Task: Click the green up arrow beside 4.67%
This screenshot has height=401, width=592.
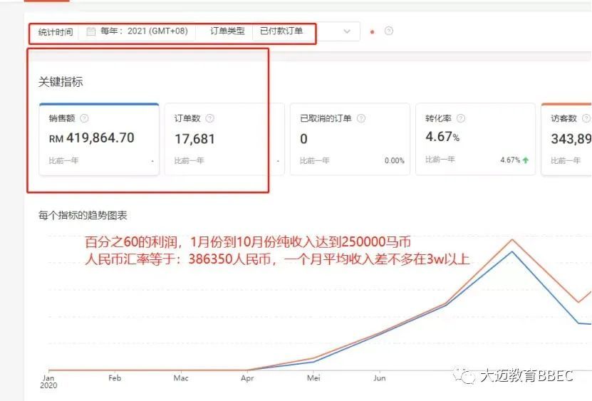Action: click(526, 160)
